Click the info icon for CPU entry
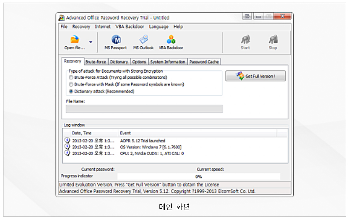The height and width of the screenshot is (218, 348). 67,153
